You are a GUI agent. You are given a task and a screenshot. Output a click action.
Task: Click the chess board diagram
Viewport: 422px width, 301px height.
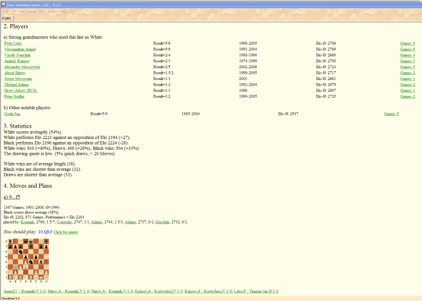coord(27,260)
